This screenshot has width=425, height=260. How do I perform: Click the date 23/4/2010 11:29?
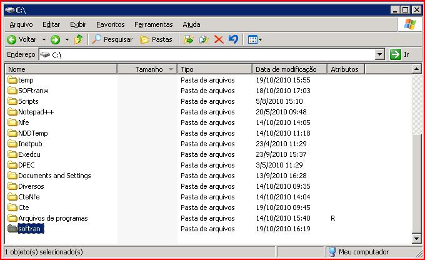(x=281, y=144)
